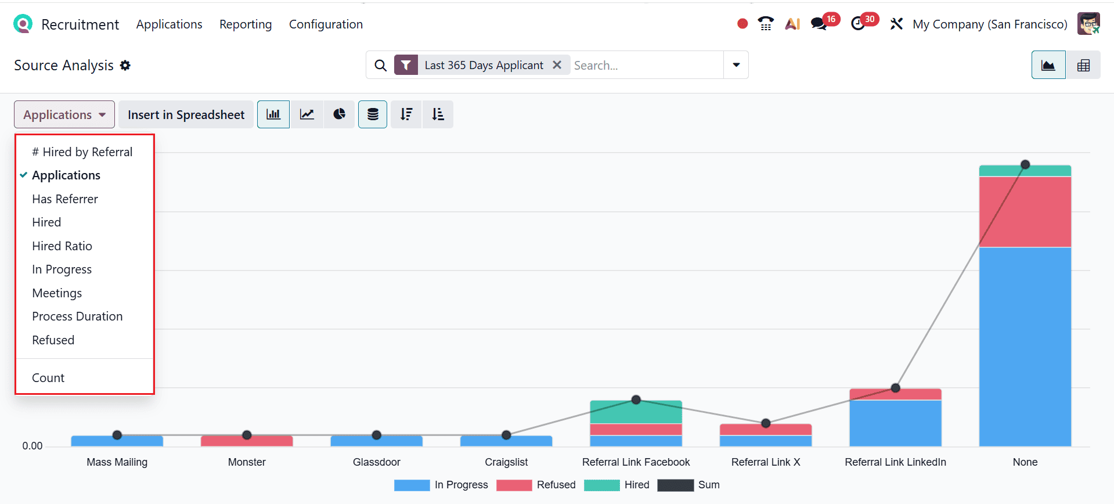Toggle In Progress legend swatch
1114x504 pixels.
pyautogui.click(x=412, y=485)
